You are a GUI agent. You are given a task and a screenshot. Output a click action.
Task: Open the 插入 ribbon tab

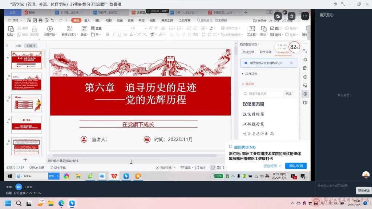click(87, 21)
